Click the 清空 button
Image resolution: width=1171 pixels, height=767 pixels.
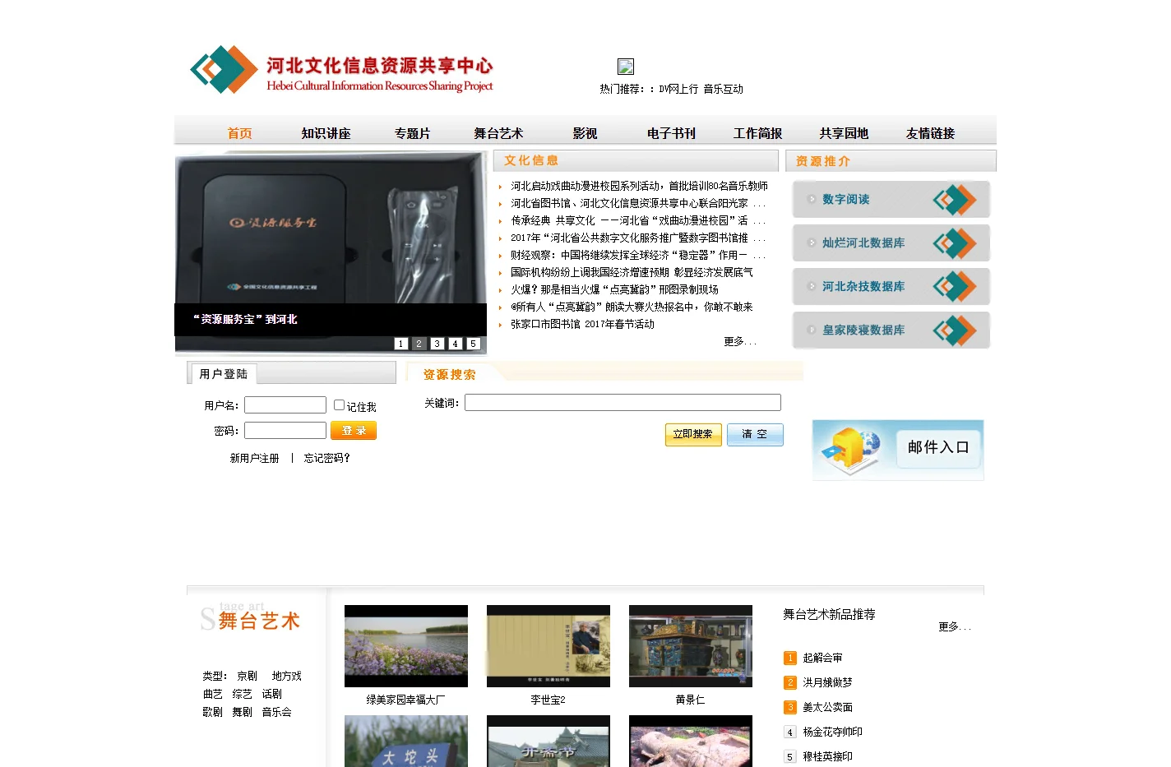pyautogui.click(x=755, y=435)
